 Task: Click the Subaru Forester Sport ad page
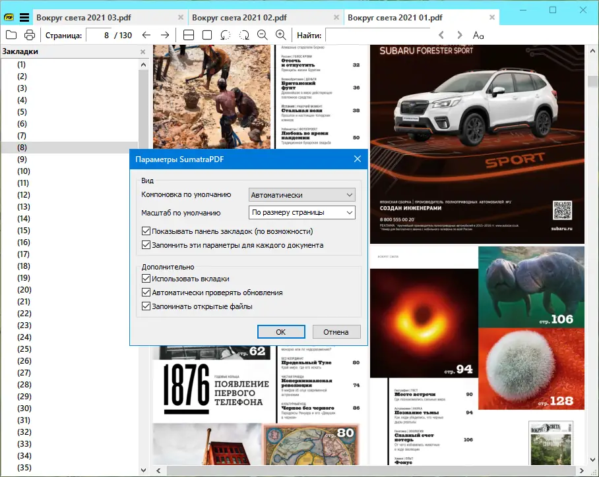click(x=477, y=144)
